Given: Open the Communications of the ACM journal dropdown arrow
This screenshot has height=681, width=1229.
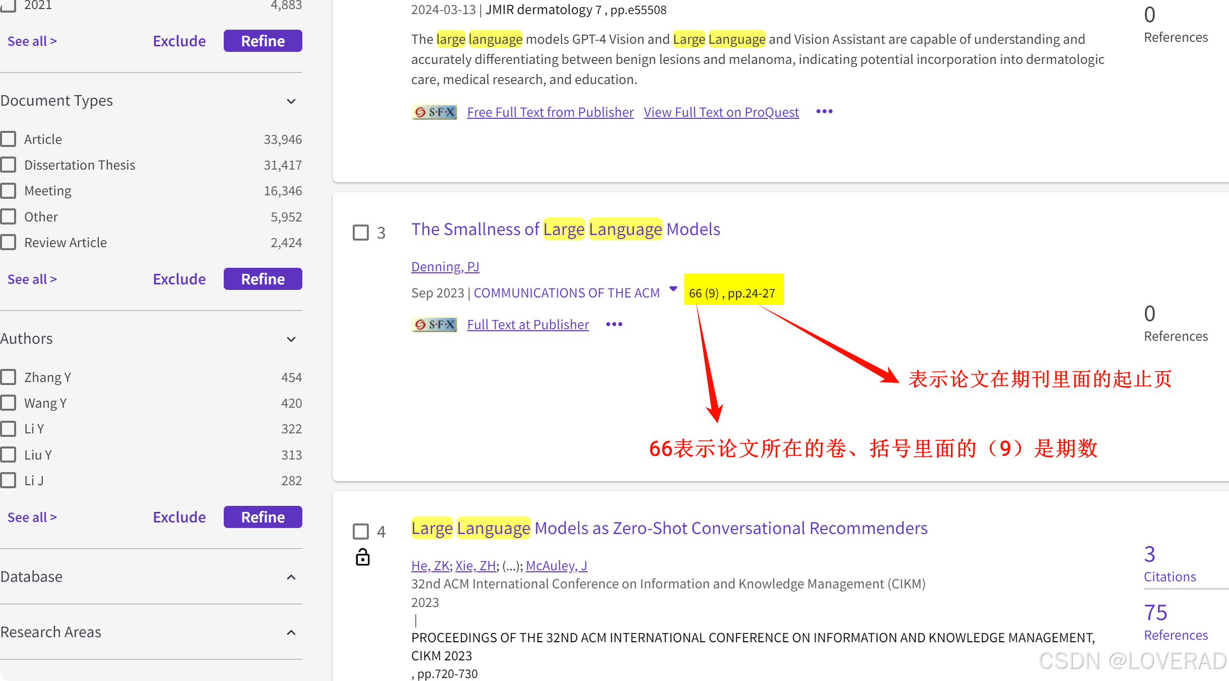Looking at the screenshot, I should click(673, 288).
